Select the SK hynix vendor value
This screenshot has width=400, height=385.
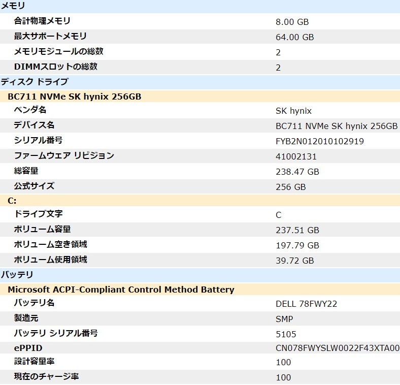click(293, 111)
